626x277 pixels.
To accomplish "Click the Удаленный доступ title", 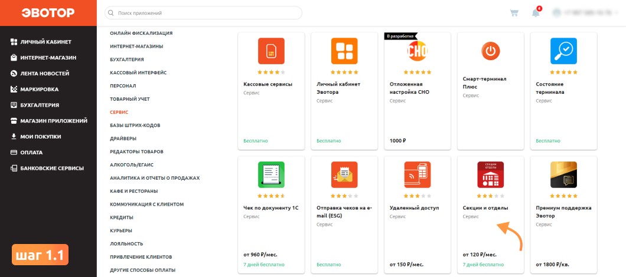I will click(414, 207).
